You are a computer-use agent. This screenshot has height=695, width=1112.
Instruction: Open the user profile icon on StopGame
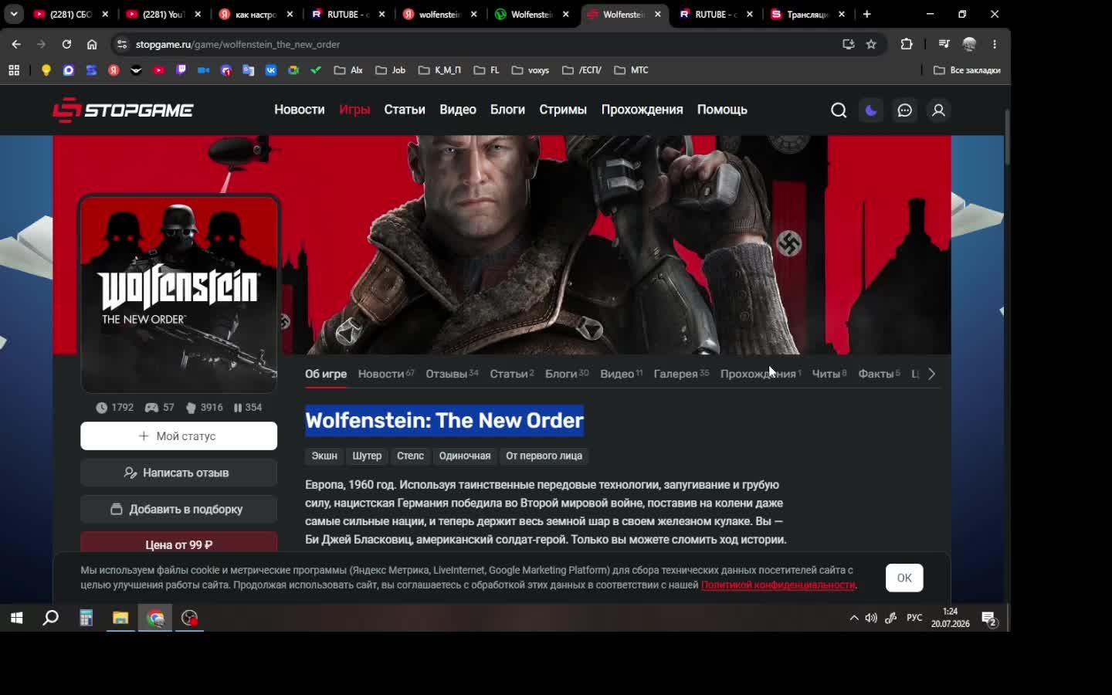point(938,110)
